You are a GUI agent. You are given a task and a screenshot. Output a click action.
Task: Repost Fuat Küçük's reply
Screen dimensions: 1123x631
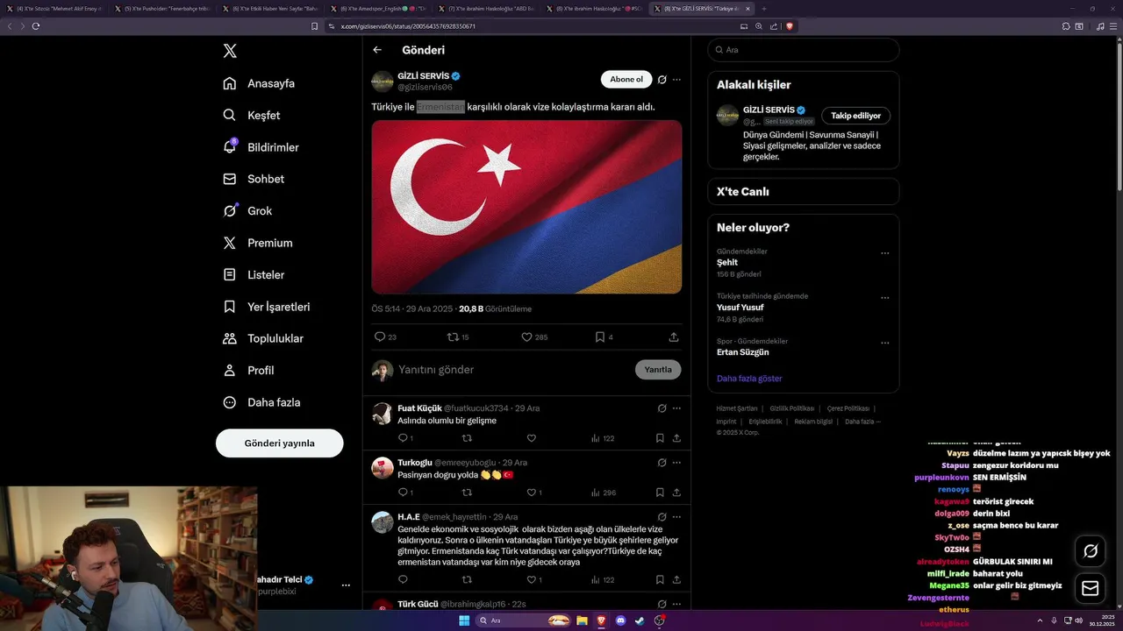pos(467,438)
